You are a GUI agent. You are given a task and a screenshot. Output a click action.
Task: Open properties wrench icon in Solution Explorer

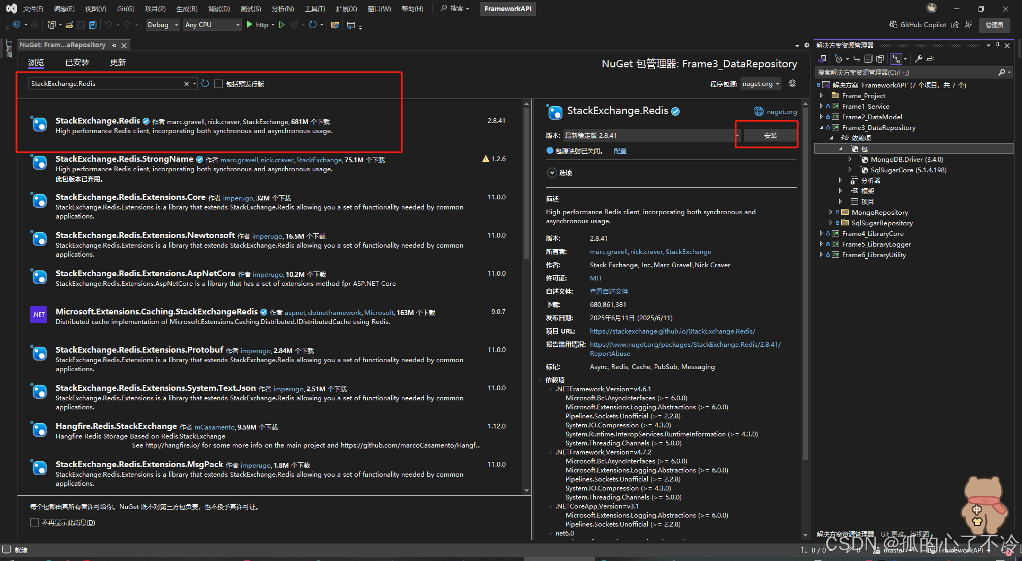pos(918,59)
